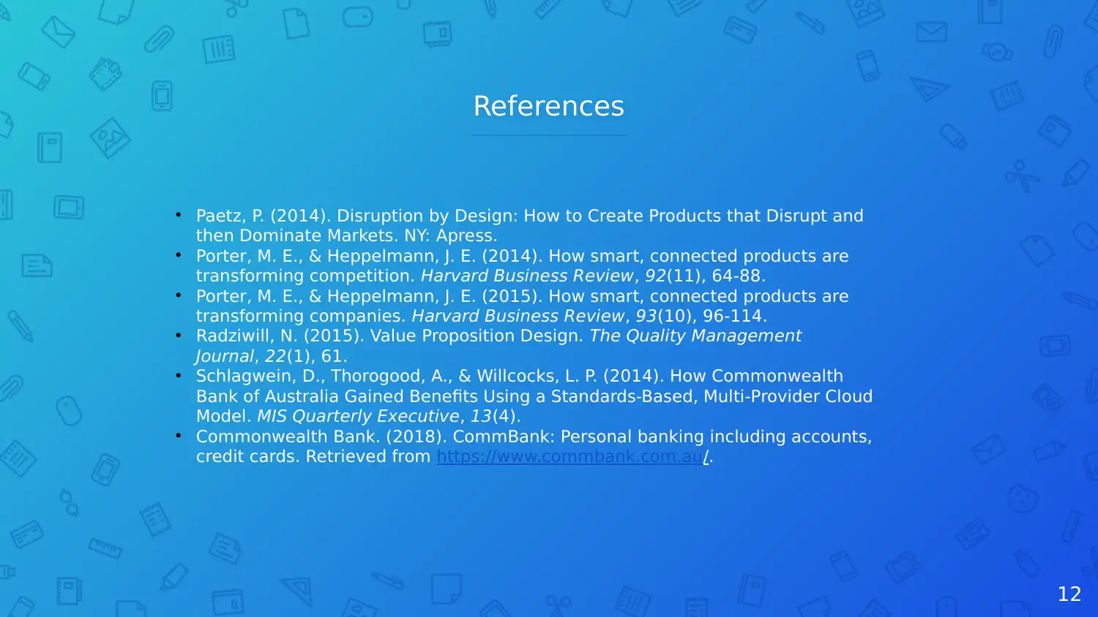1098x617 pixels.
Task: Select the Paetz, P. (2014) reference line
Action: point(529,216)
